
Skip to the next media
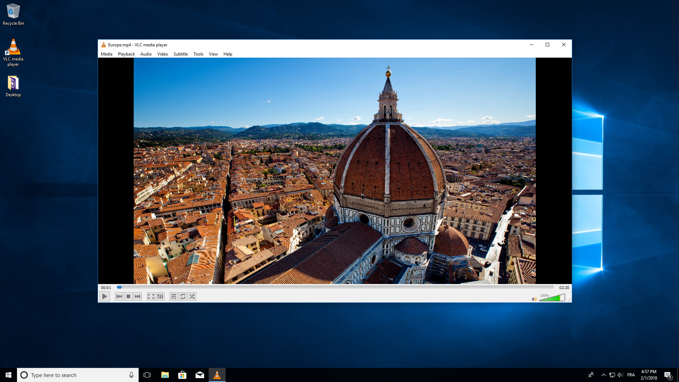point(137,296)
